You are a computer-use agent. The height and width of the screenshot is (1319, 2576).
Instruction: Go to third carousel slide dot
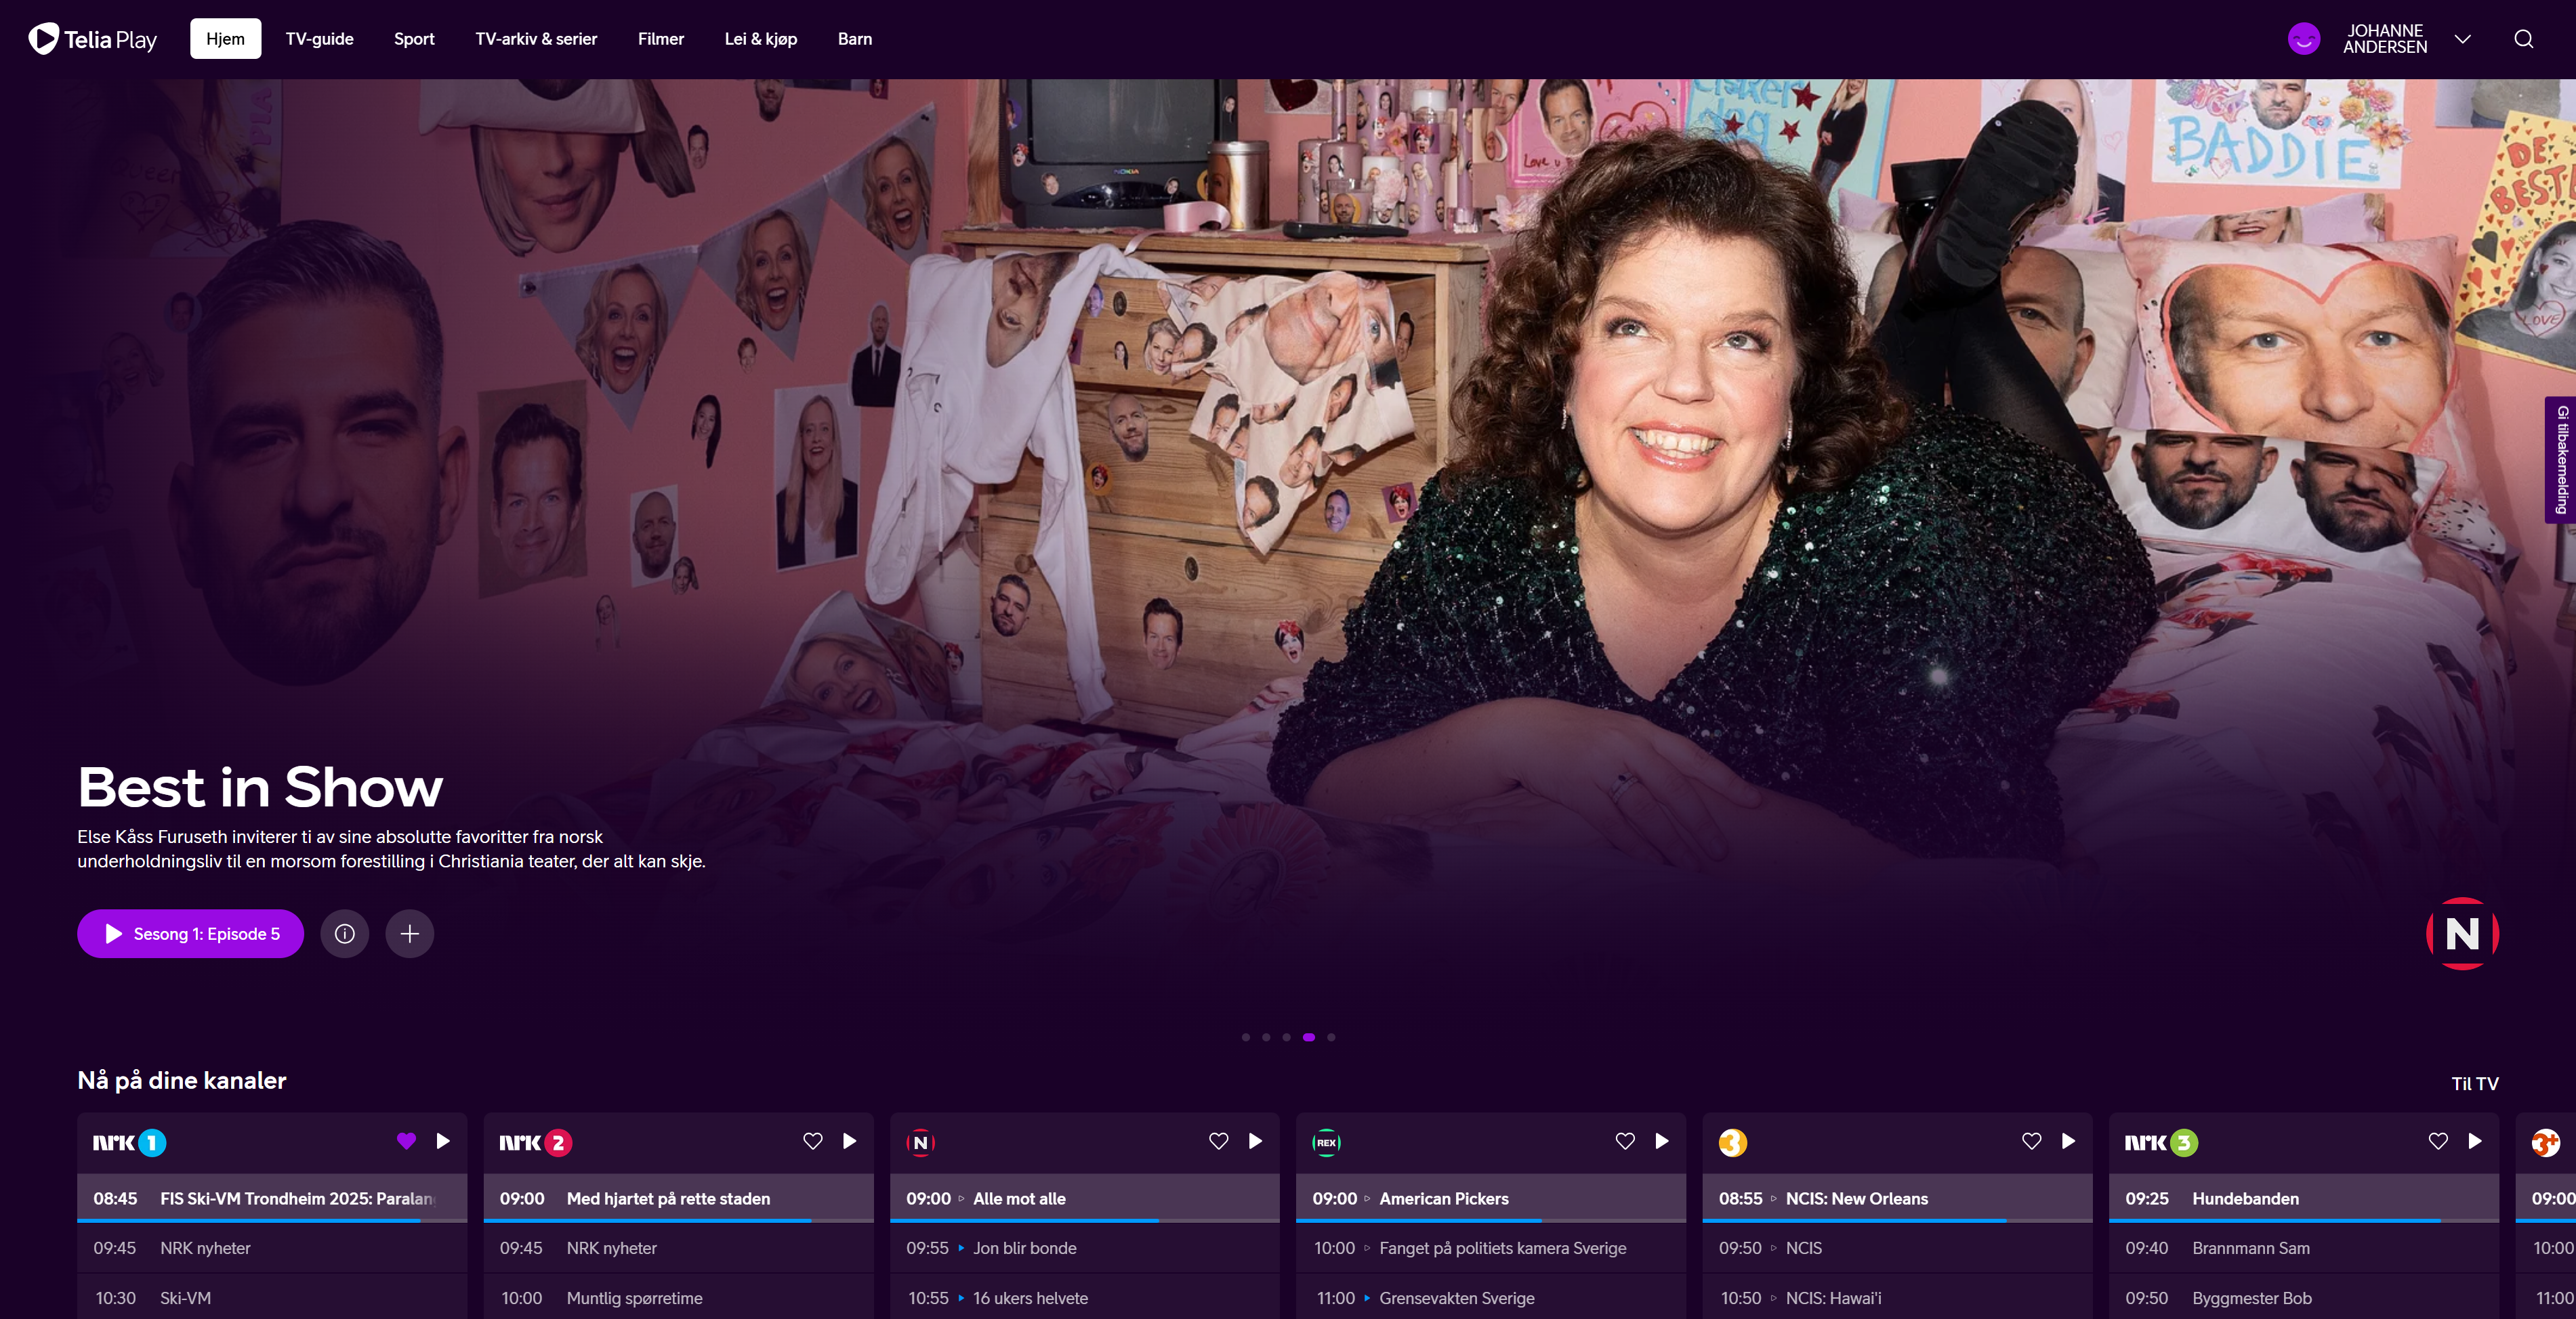point(1286,1037)
